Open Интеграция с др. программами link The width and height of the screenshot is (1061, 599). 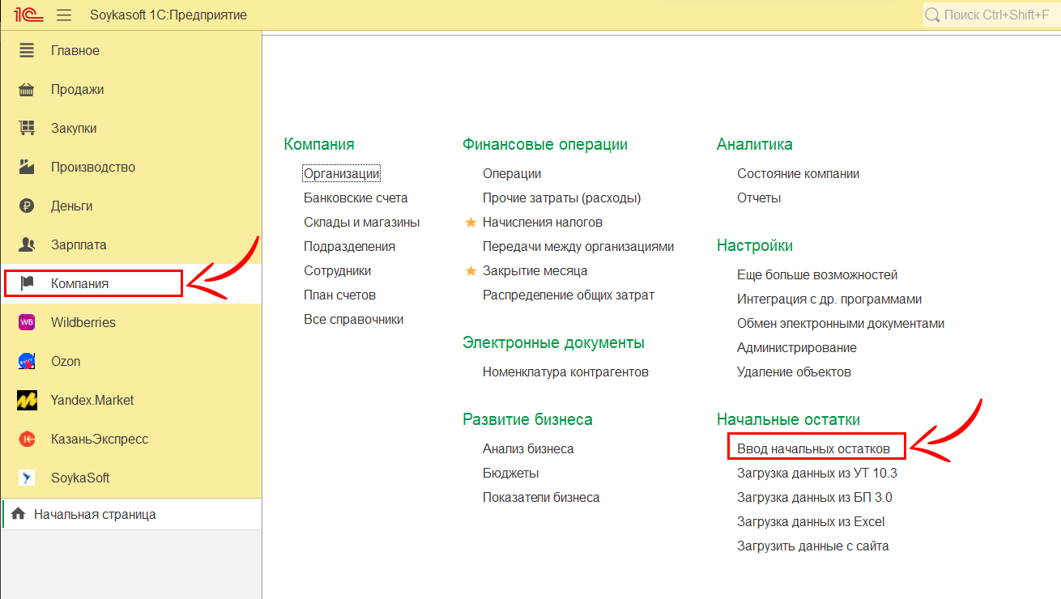pos(829,299)
